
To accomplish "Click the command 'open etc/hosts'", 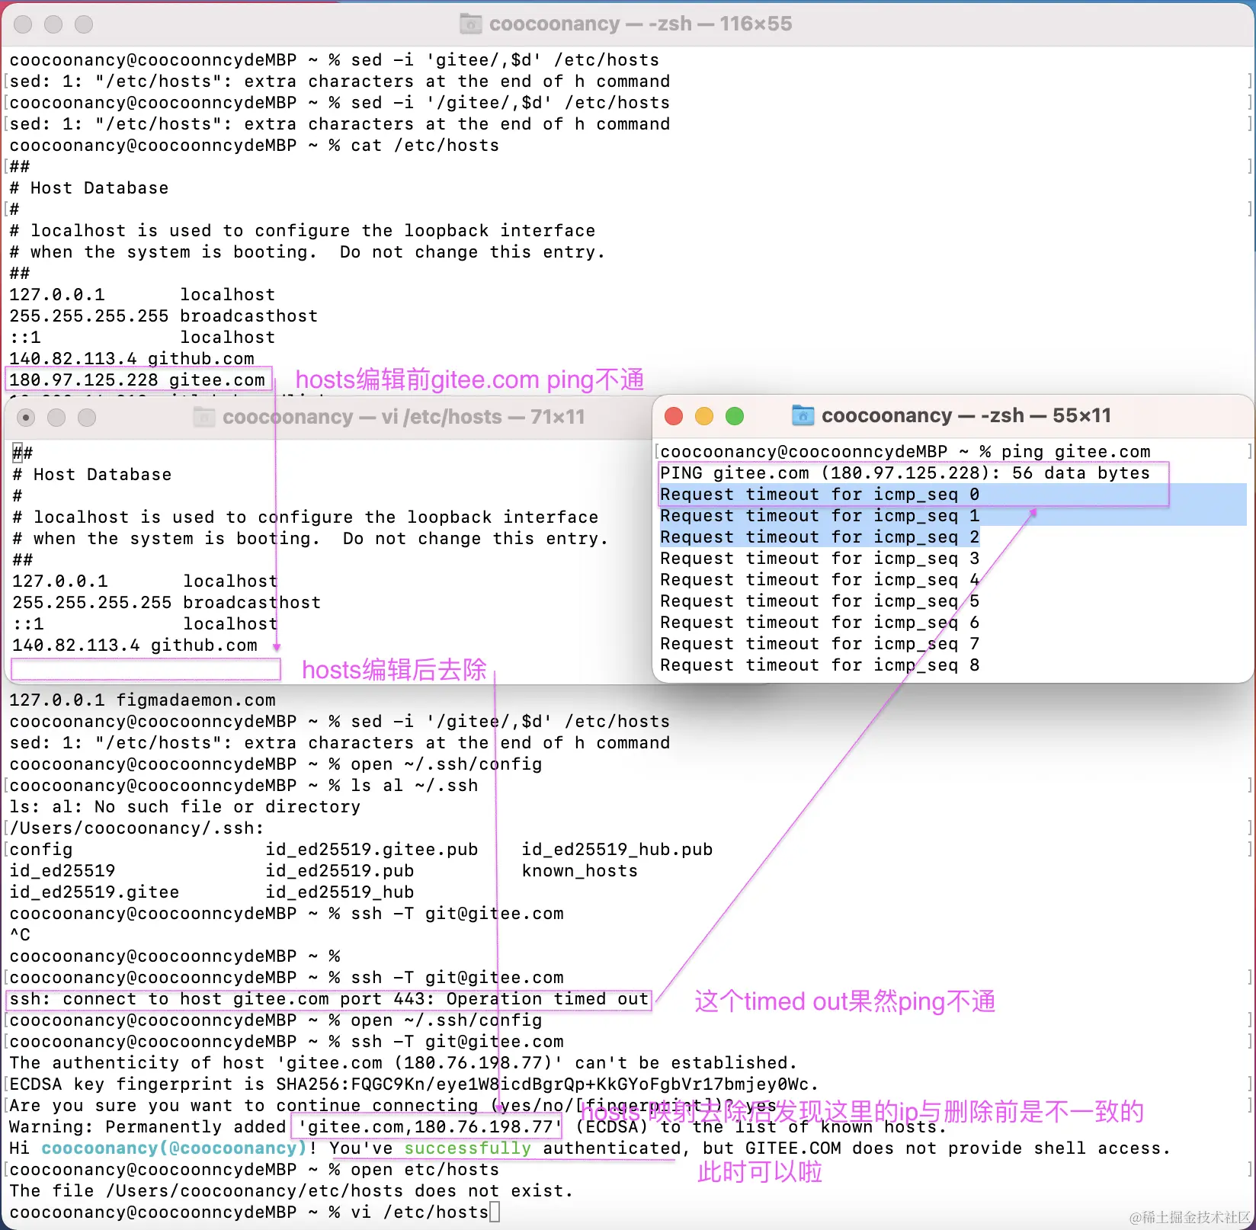I will pos(425,1170).
